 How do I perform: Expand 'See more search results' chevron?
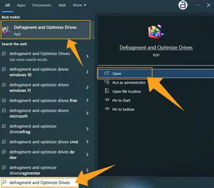click(88, 56)
